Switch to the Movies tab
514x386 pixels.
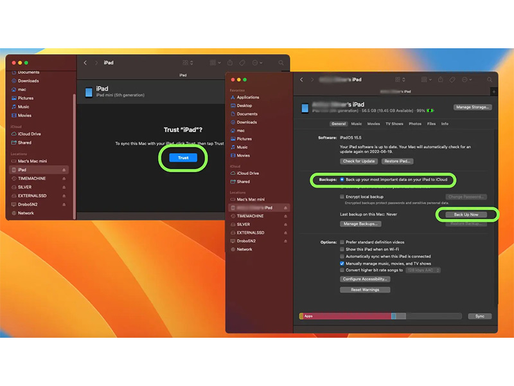(373, 124)
